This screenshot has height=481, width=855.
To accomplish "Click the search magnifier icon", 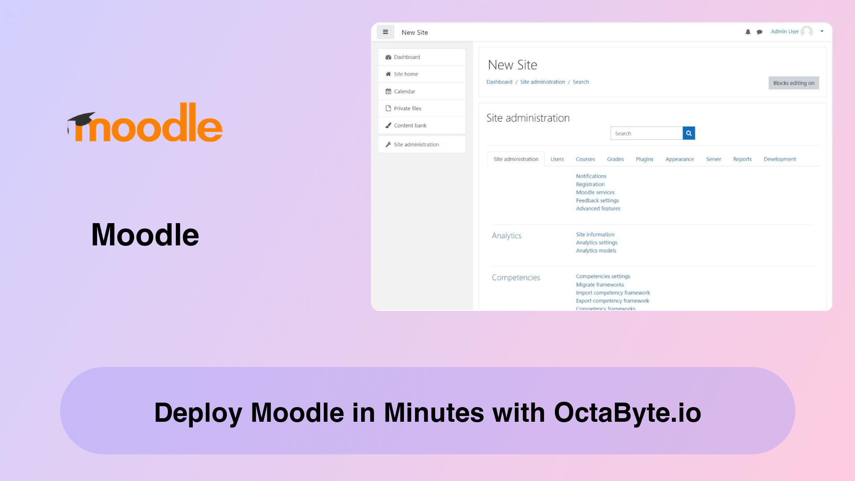I will (688, 133).
